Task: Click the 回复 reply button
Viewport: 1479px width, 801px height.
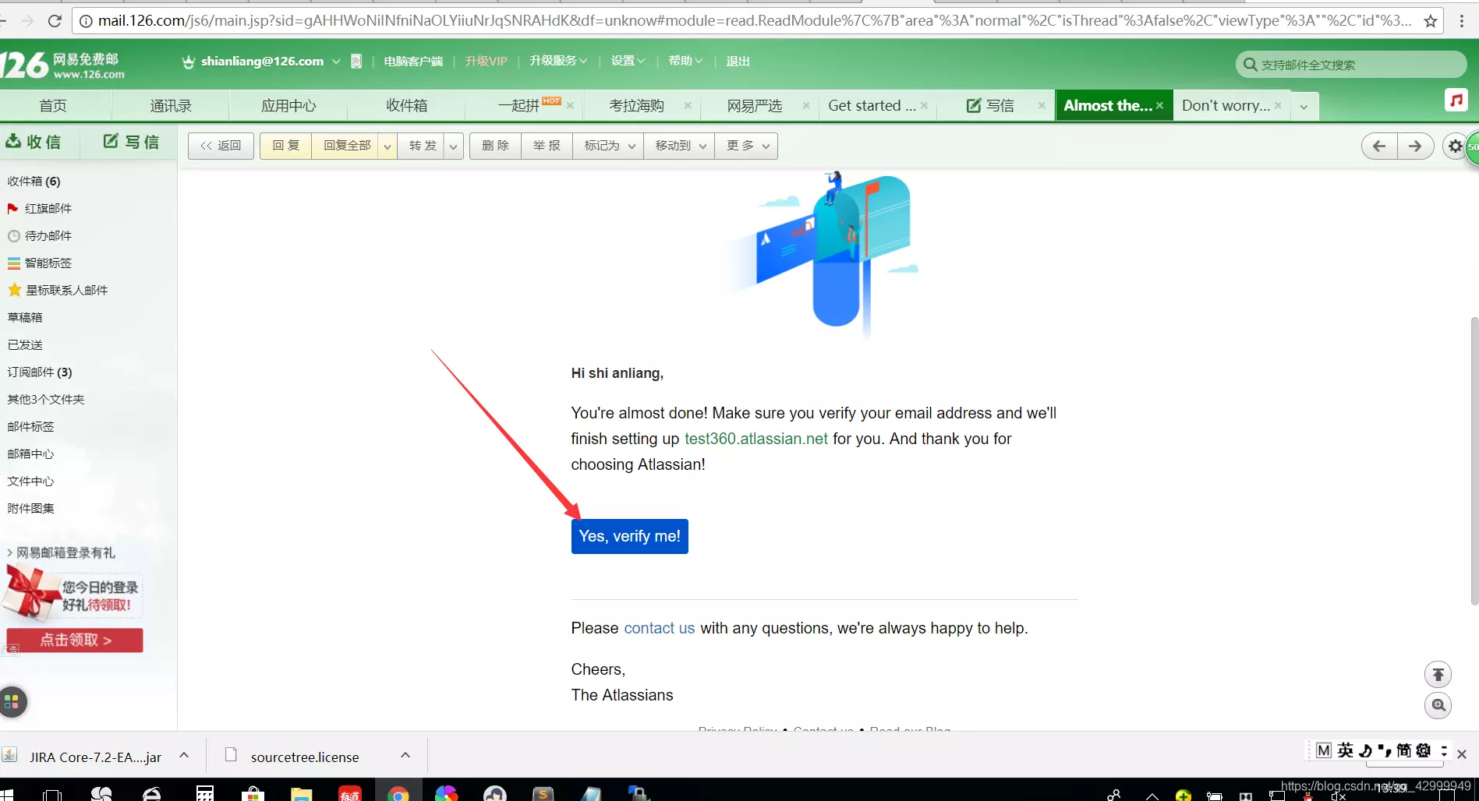Action: click(285, 146)
